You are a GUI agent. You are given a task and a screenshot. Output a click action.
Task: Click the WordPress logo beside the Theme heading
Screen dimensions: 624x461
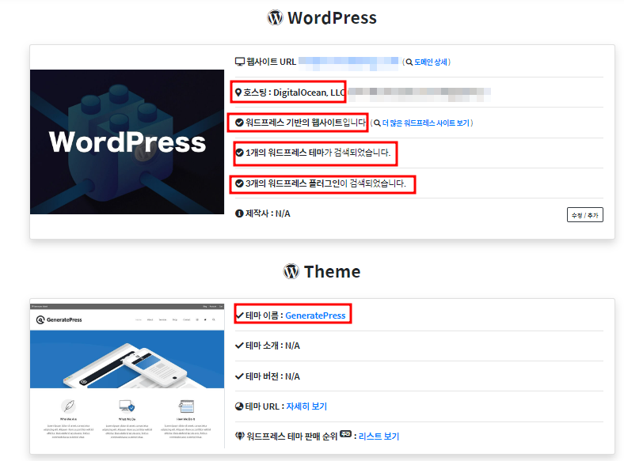[291, 271]
